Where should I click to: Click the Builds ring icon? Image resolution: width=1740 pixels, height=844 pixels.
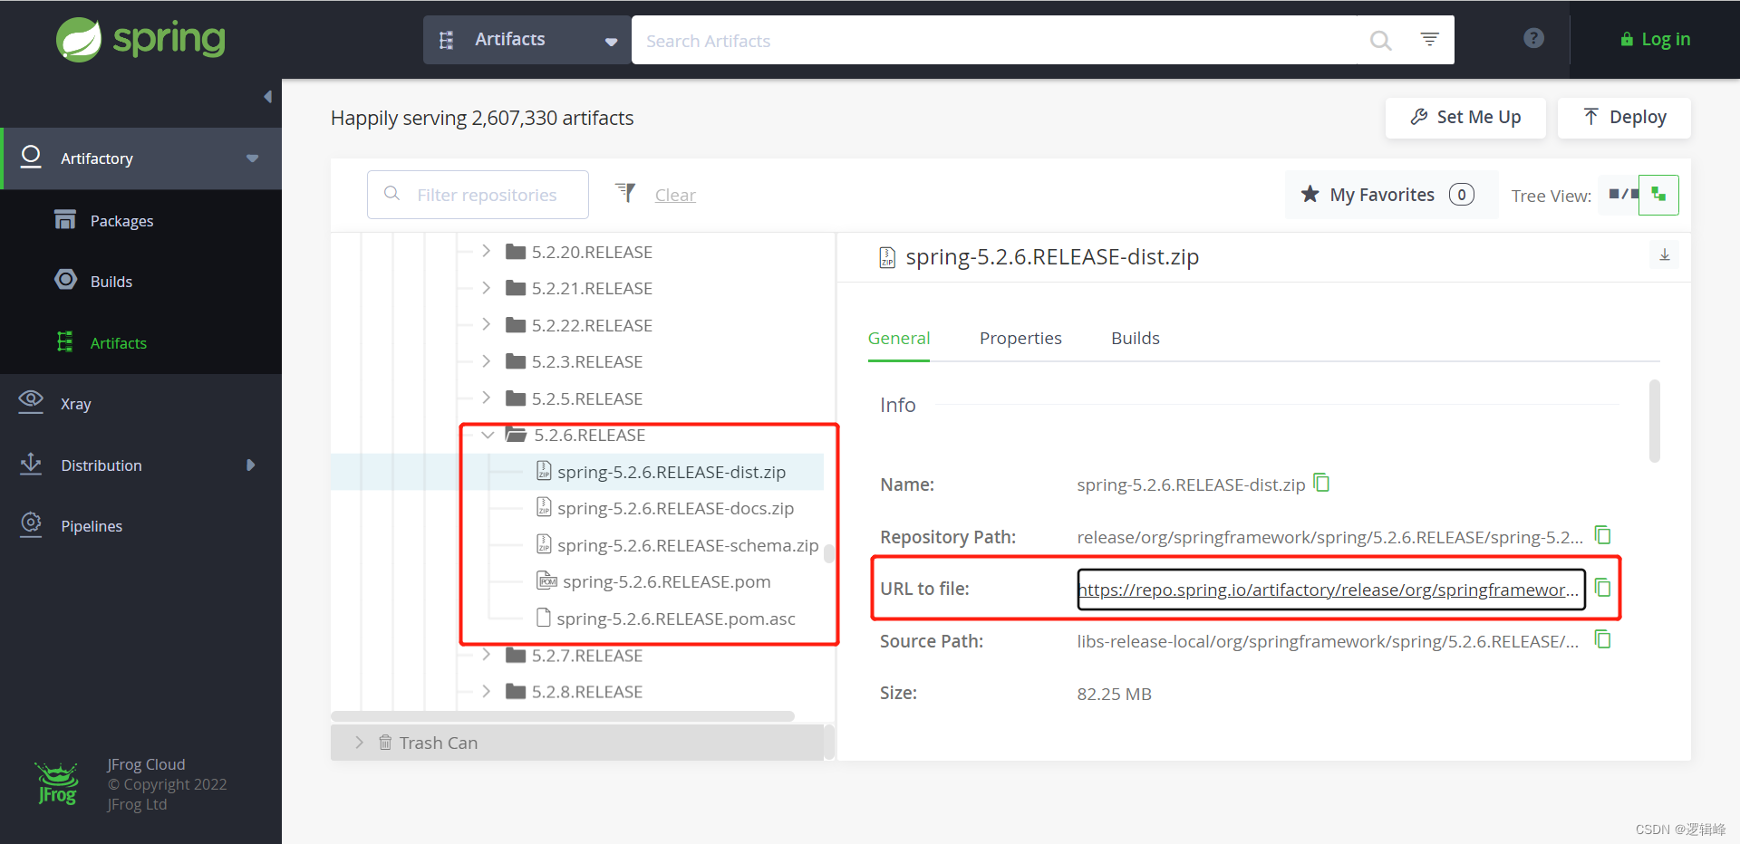pyautogui.click(x=65, y=279)
